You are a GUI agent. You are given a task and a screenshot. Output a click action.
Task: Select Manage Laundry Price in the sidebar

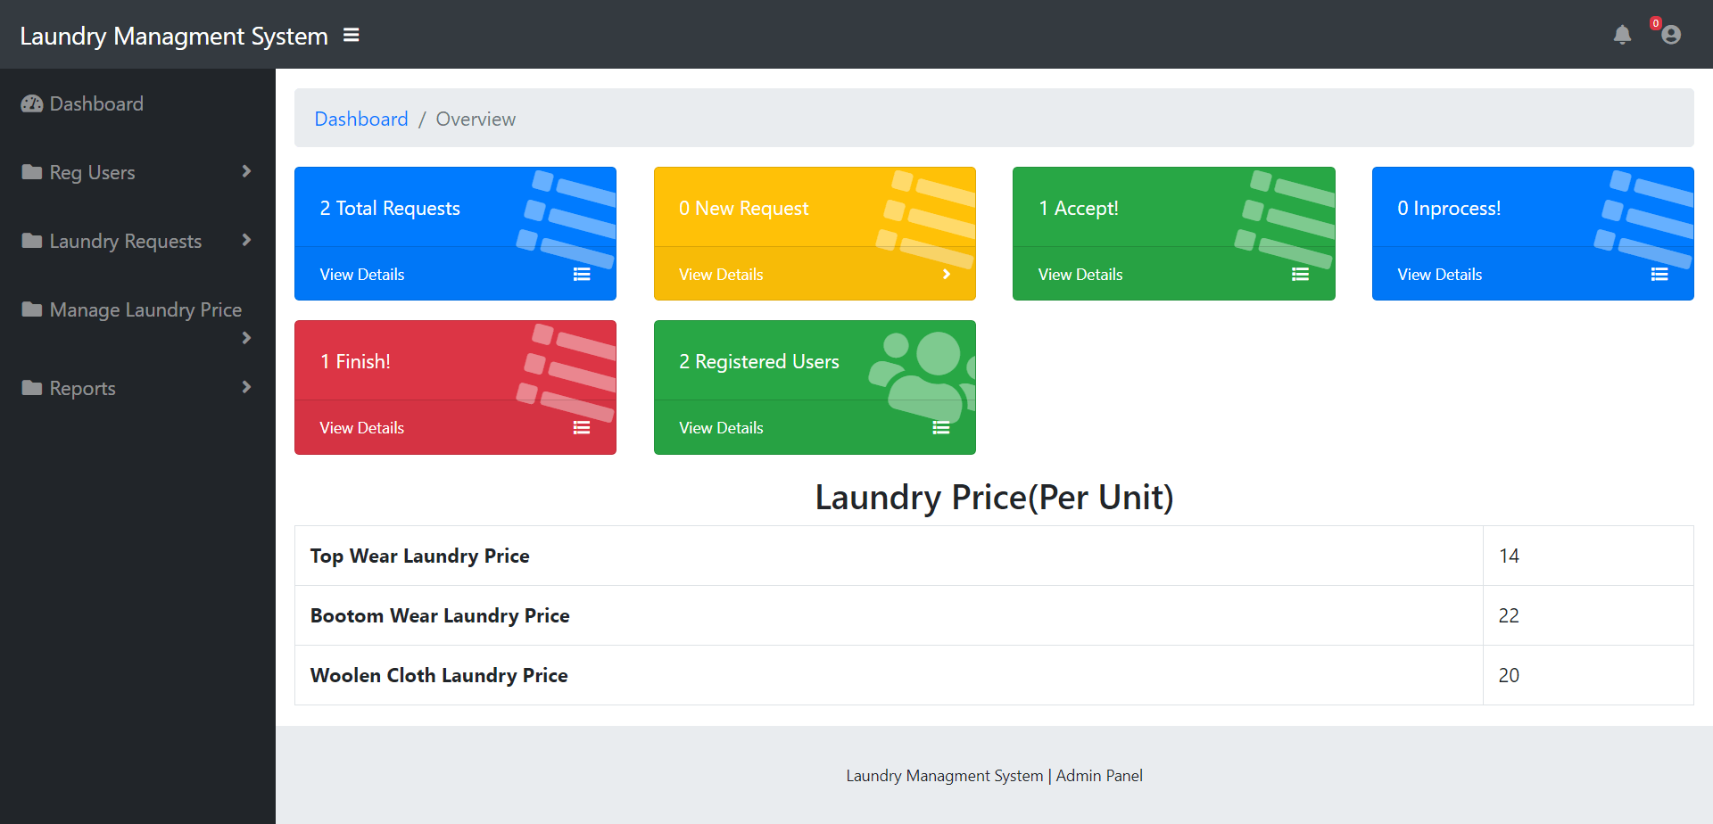pyautogui.click(x=145, y=309)
